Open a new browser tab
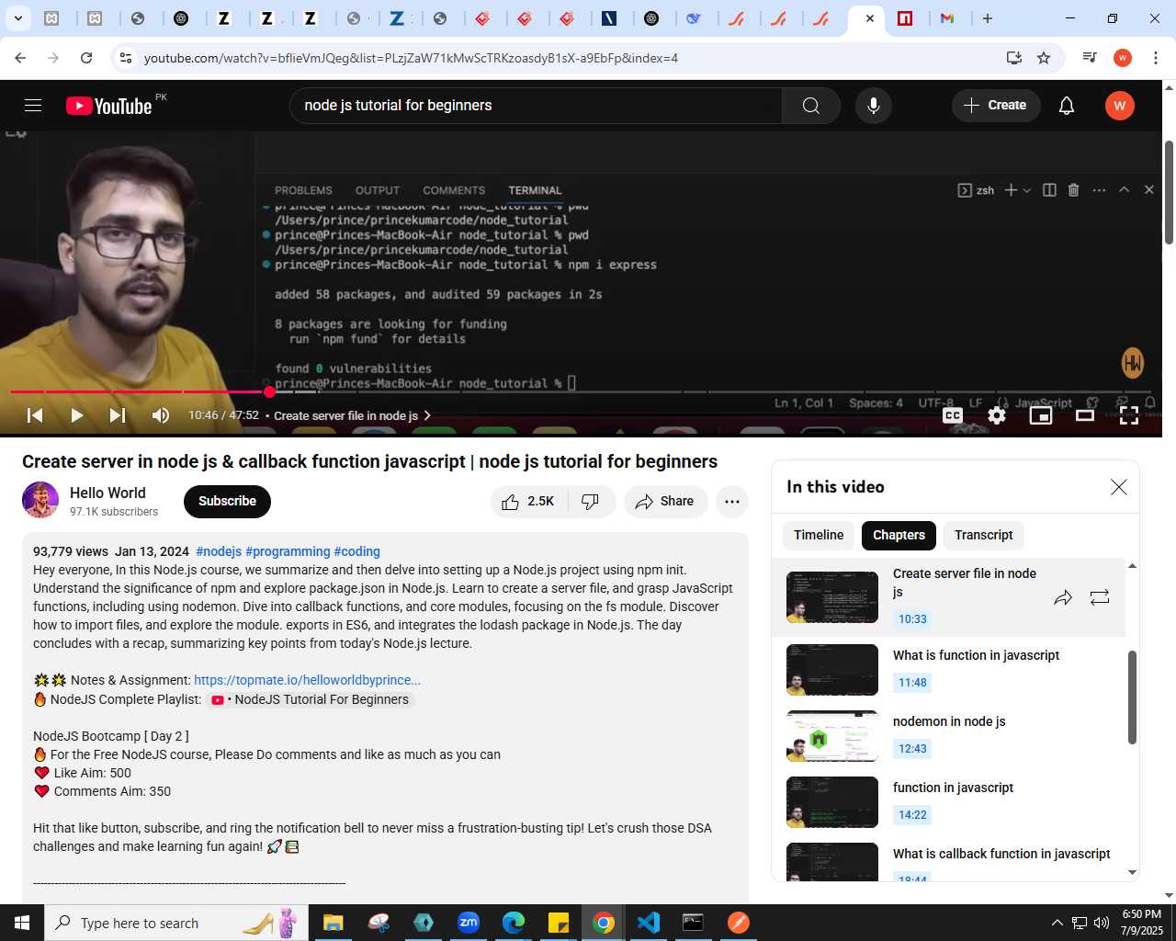This screenshot has height=941, width=1176. click(x=988, y=18)
